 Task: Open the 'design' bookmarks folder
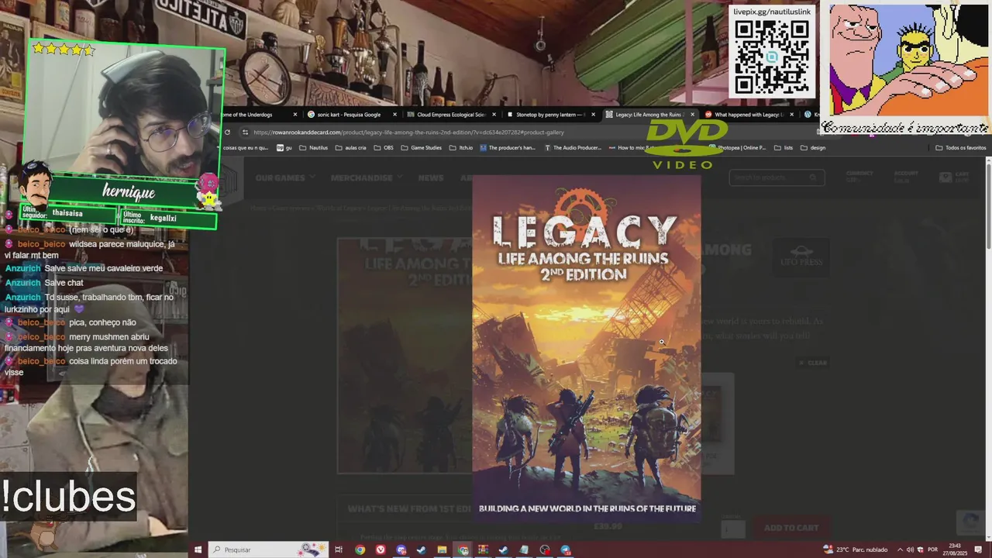point(813,147)
